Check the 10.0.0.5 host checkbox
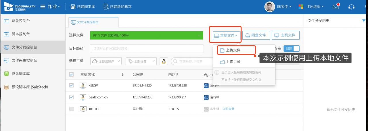This screenshot has width=368, height=131. point(72,109)
